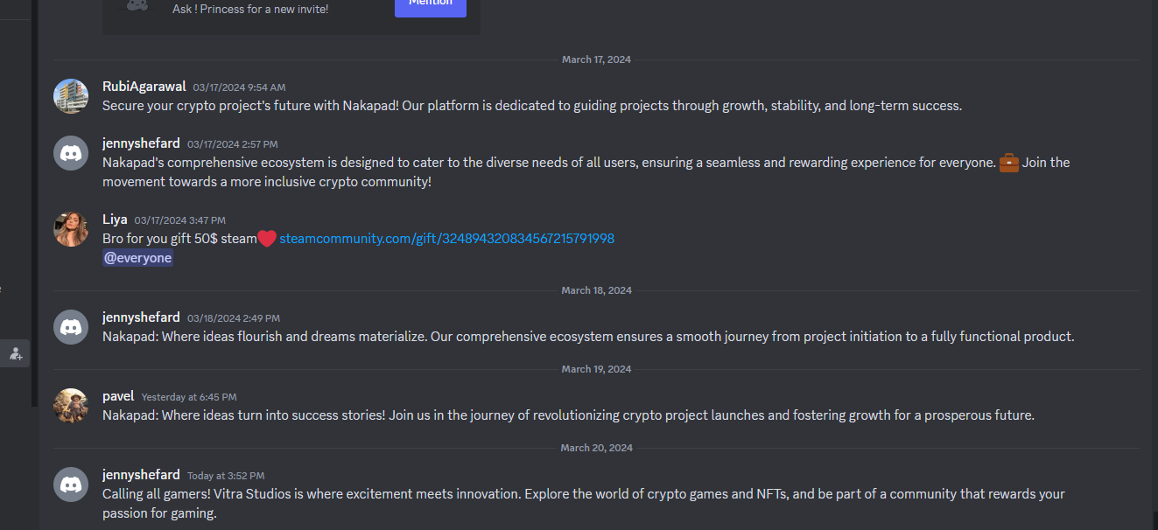
Task: Click the username Liya
Action: (115, 220)
